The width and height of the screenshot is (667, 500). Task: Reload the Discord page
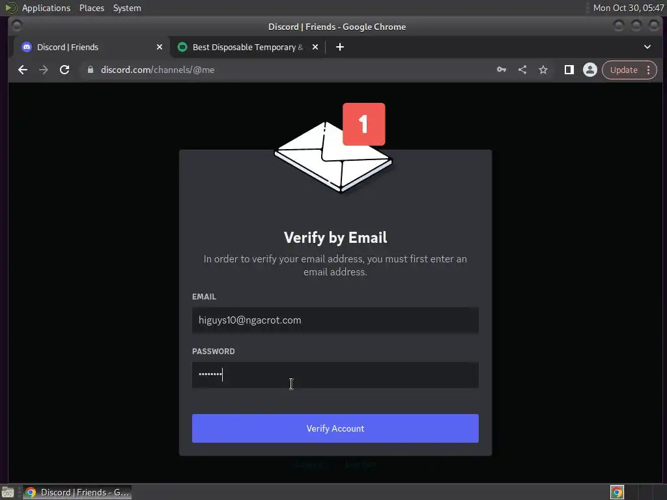(64, 70)
